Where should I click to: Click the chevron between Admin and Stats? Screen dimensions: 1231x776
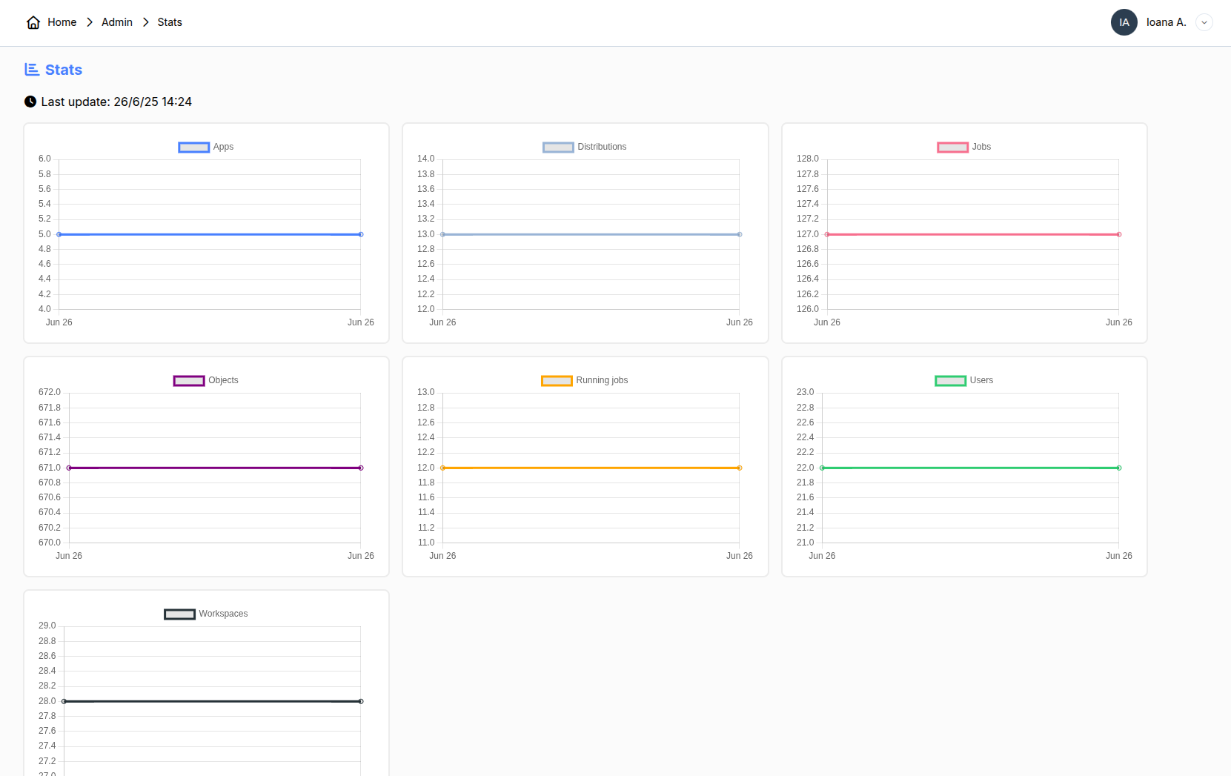[145, 22]
